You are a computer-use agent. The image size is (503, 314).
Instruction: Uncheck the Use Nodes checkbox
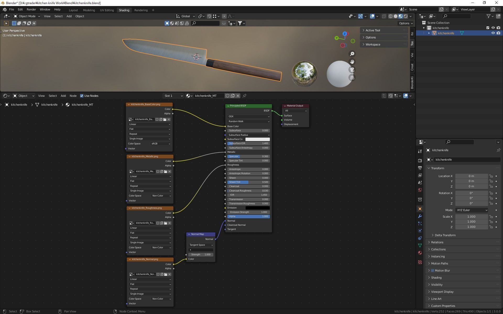[82, 96]
